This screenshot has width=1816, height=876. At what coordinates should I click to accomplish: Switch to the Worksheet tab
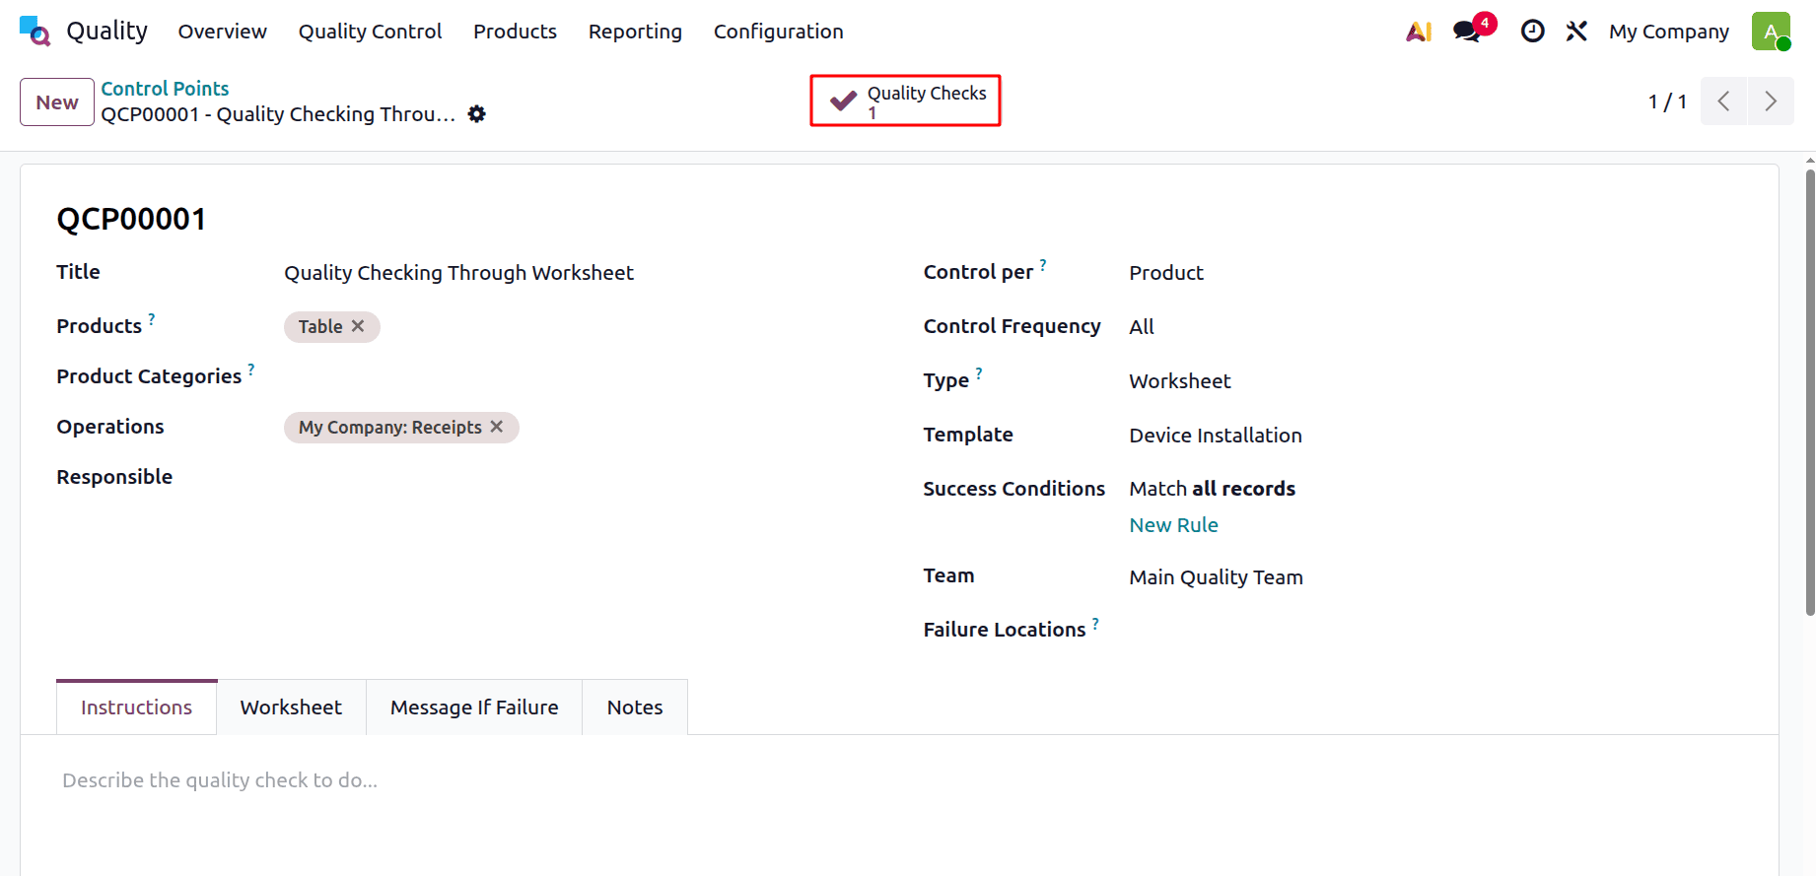coord(291,708)
